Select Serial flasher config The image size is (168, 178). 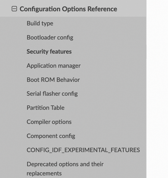click(52, 94)
